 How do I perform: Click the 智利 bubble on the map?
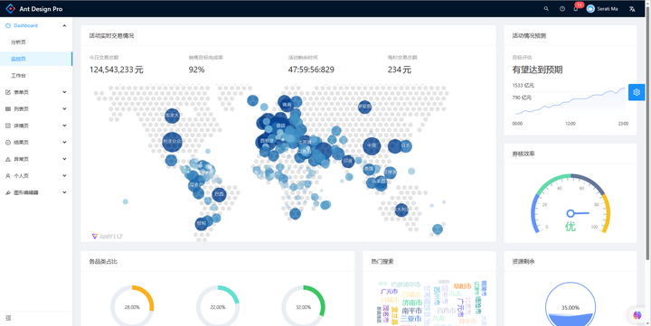tap(202, 224)
